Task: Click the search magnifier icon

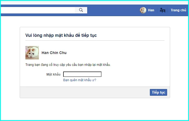Action: tap(81, 10)
